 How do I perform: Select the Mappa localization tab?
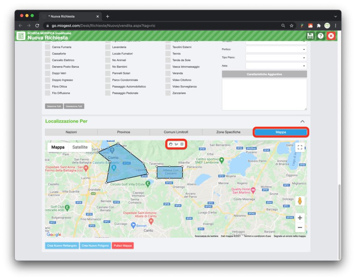(x=281, y=132)
